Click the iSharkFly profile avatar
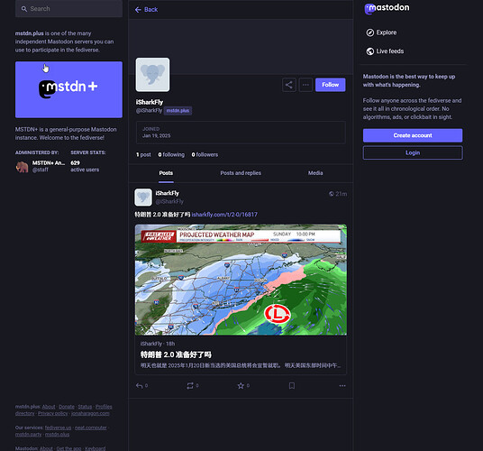483x451 pixels. point(152,75)
